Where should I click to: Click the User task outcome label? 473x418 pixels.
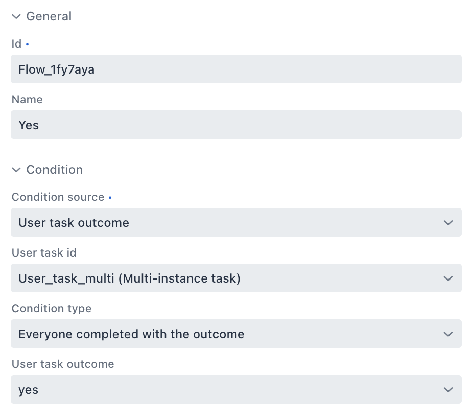[63, 364]
